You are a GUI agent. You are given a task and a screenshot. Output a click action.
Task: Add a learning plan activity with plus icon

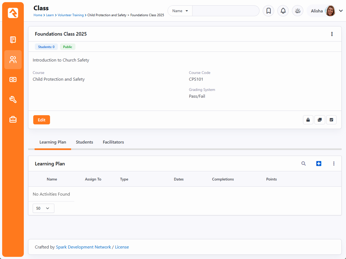pos(319,163)
